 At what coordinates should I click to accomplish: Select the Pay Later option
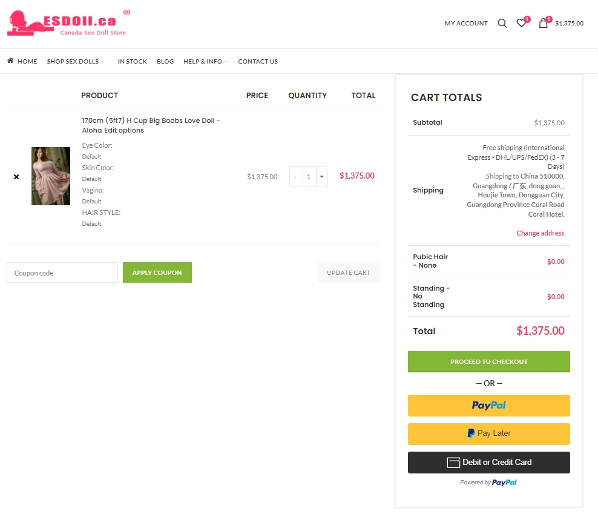click(488, 434)
